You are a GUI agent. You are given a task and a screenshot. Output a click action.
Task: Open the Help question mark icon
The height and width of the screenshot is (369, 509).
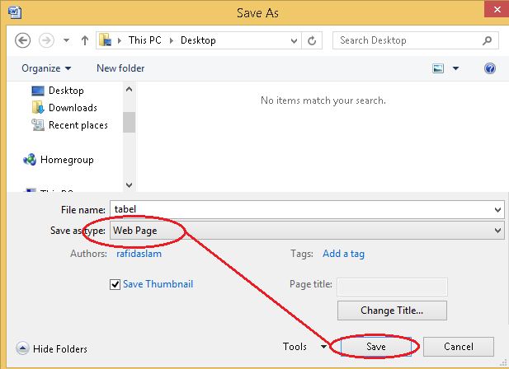(490, 68)
